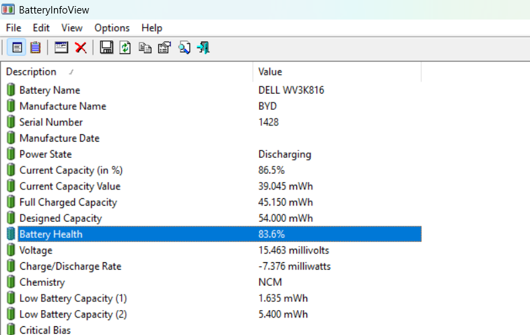Image resolution: width=530 pixels, height=335 pixels.
Task: Select the Voltage row text
Action: [36, 250]
